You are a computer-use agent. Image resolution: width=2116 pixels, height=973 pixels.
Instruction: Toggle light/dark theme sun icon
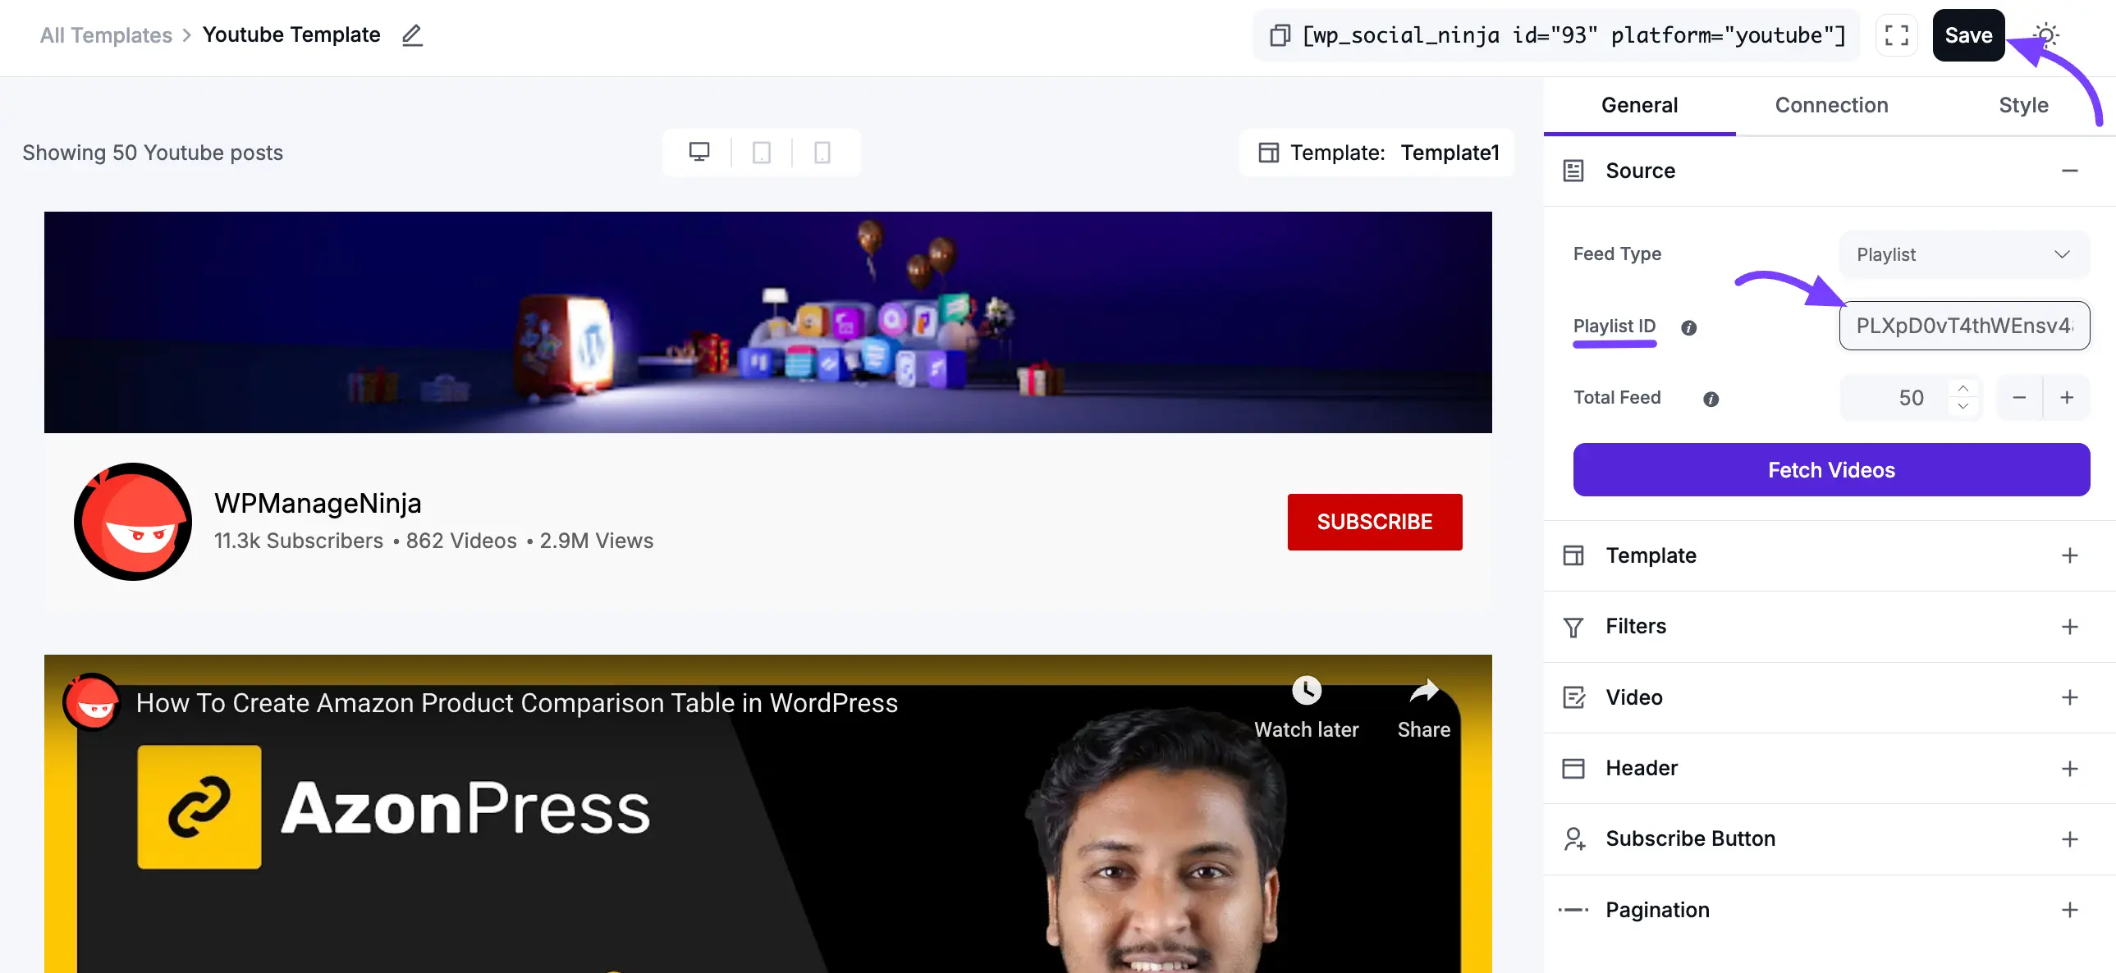coord(2045,35)
